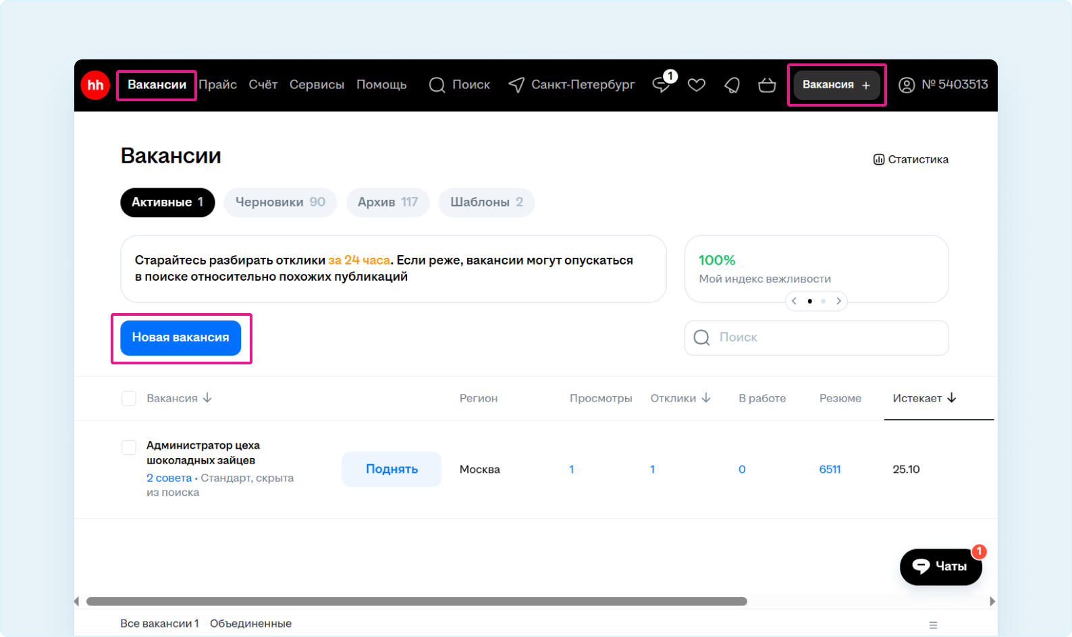Screen dimensions: 1072x637
Task: Check the Администратор цеха vacancy checkbox
Action: tap(129, 447)
